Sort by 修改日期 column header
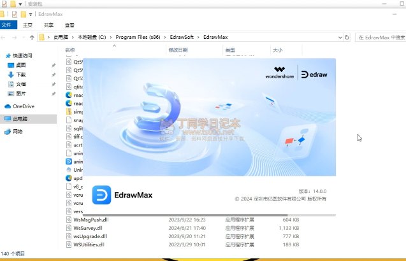The image size is (406, 261). (178, 50)
